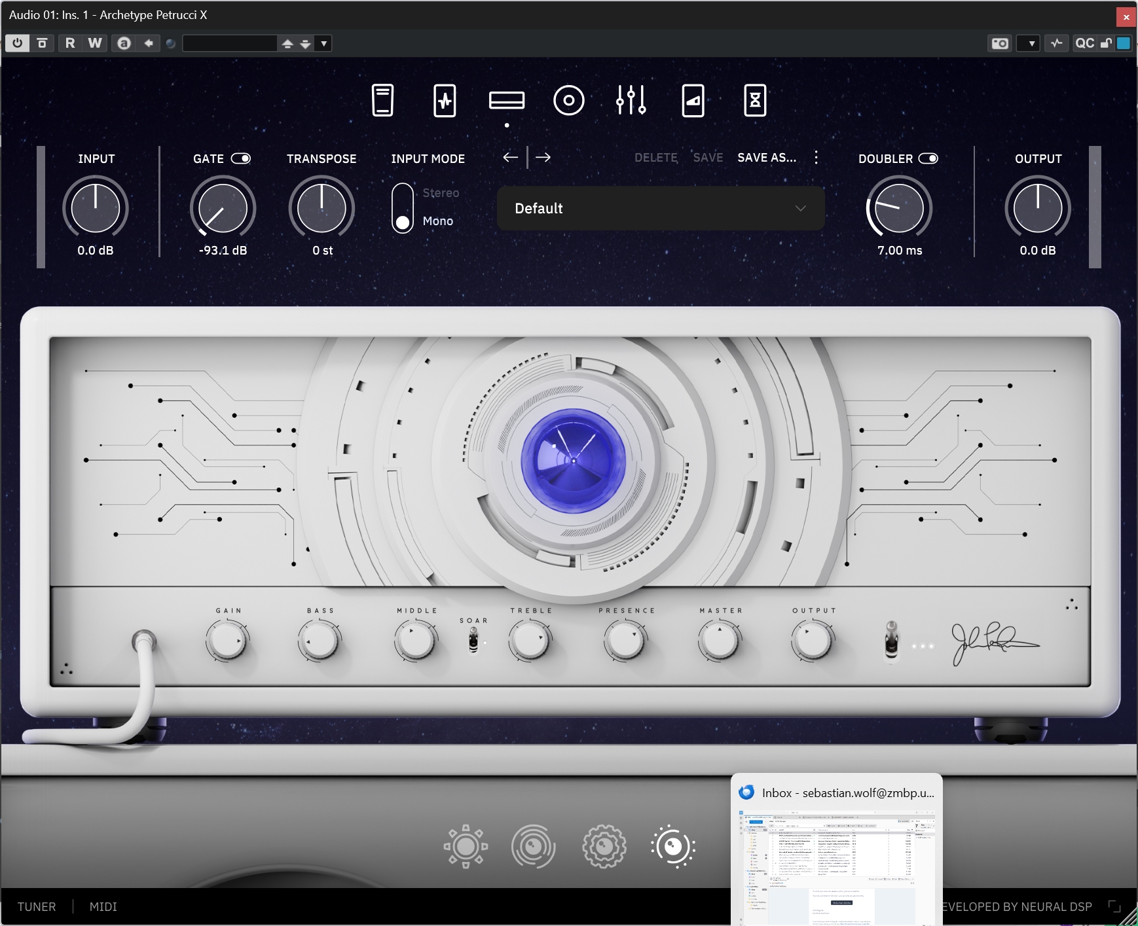The image size is (1138, 926).
Task: Click the A/B compare settings icon
Action: [124, 43]
